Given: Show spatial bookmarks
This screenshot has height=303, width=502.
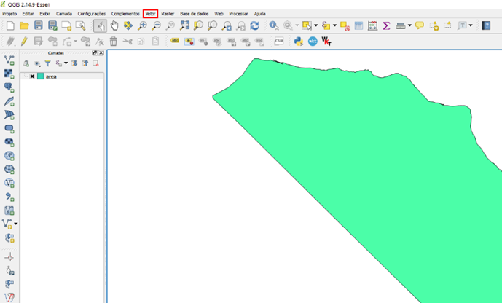Looking at the screenshot, I should [x=447, y=25].
